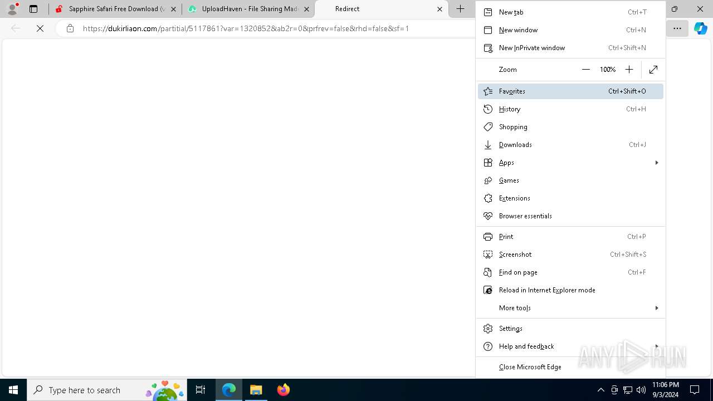The image size is (713, 401).
Task: Choose Close Microsoft Edge
Action: tap(570, 367)
